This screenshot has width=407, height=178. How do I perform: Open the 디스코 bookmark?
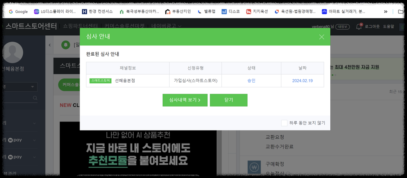230,11
